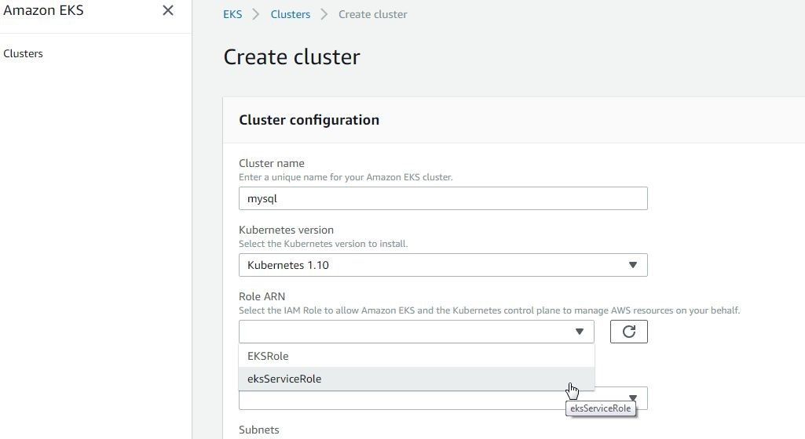This screenshot has width=805, height=439.
Task: Click the Role ARN dropdown arrow
Action: 580,332
